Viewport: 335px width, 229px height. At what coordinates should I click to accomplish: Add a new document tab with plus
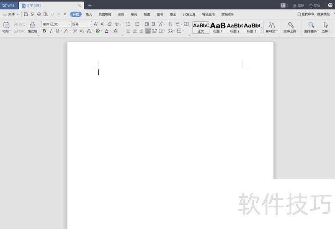[90, 5]
